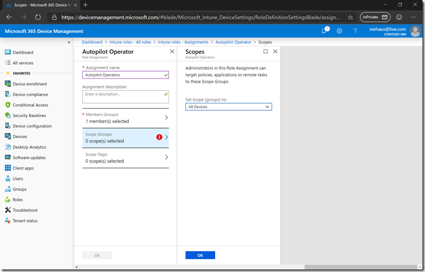425x272 pixels.
Task: Collapse the left navigation sidebar
Action: pos(69,42)
